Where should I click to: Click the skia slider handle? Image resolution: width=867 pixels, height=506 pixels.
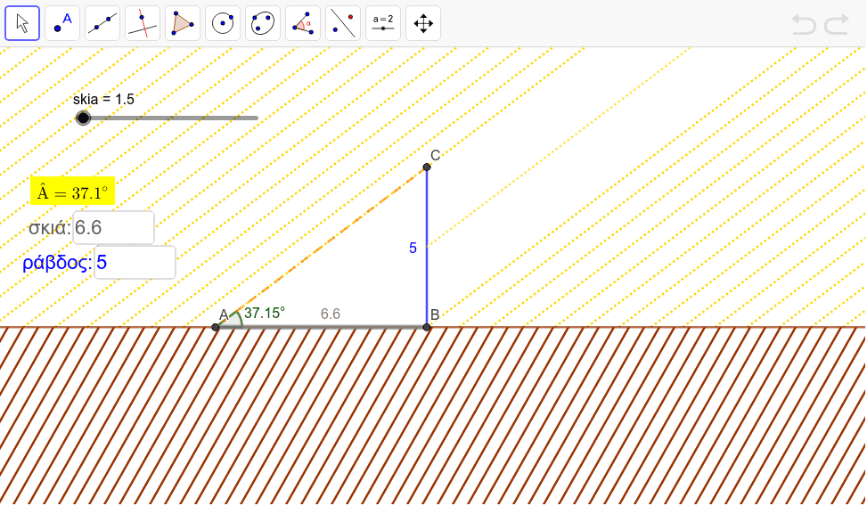pos(83,118)
